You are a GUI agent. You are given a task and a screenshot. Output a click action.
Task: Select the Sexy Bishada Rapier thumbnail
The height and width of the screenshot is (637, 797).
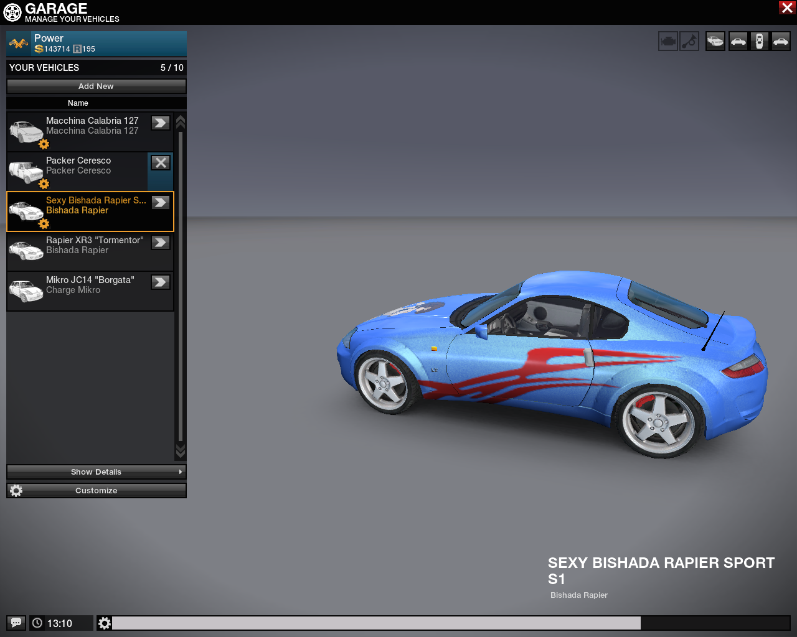point(26,212)
